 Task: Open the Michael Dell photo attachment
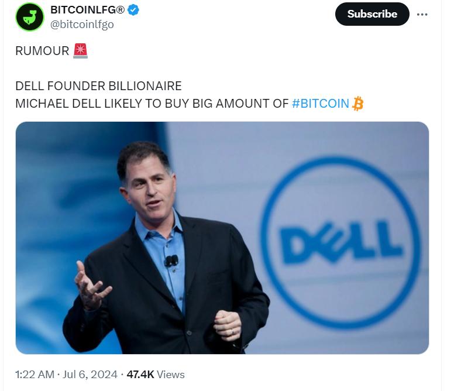(x=222, y=238)
